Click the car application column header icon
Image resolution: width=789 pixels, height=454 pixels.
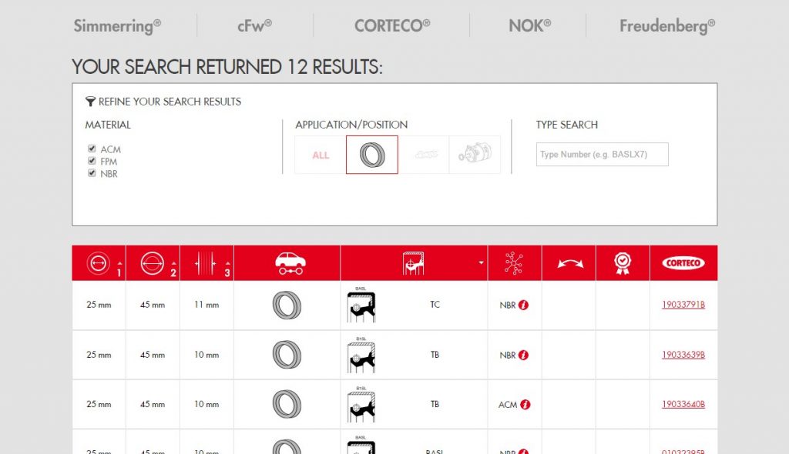pos(290,263)
